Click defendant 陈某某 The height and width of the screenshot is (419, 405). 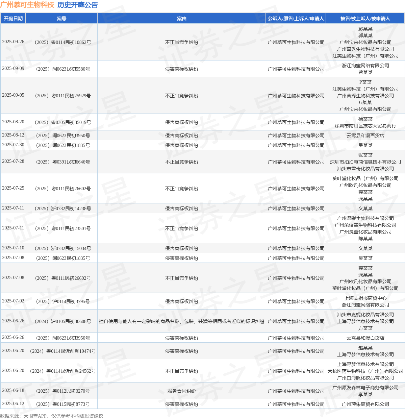pyautogui.click(x=365, y=239)
